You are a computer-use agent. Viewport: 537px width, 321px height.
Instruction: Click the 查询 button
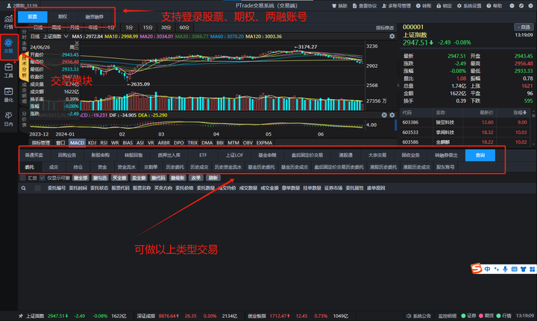tap(480, 155)
